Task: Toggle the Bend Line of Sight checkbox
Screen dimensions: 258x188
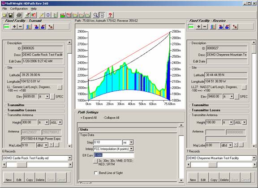Action: tap(96, 173)
